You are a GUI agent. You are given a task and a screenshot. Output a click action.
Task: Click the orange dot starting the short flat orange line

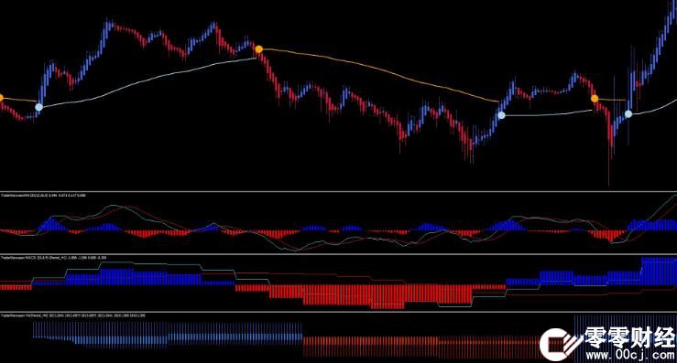(x=595, y=99)
